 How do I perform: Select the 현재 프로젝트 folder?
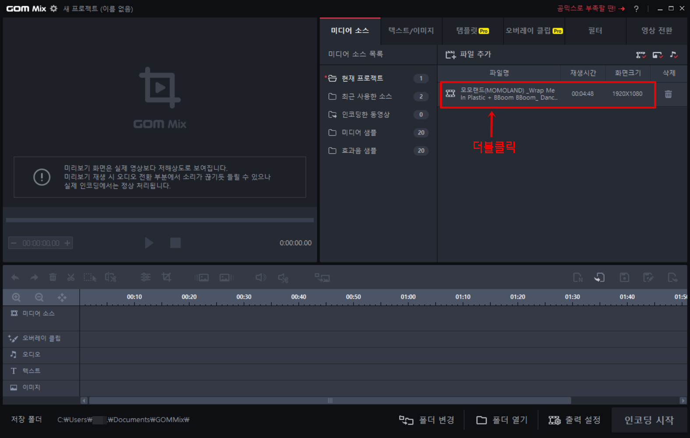click(378, 78)
